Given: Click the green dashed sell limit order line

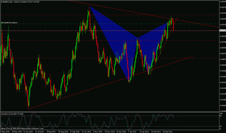Looking at the screenshot, I should coord(110,24).
